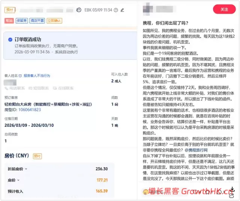
Task: Click the 酒店开票 tag
Action: pos(37,21)
